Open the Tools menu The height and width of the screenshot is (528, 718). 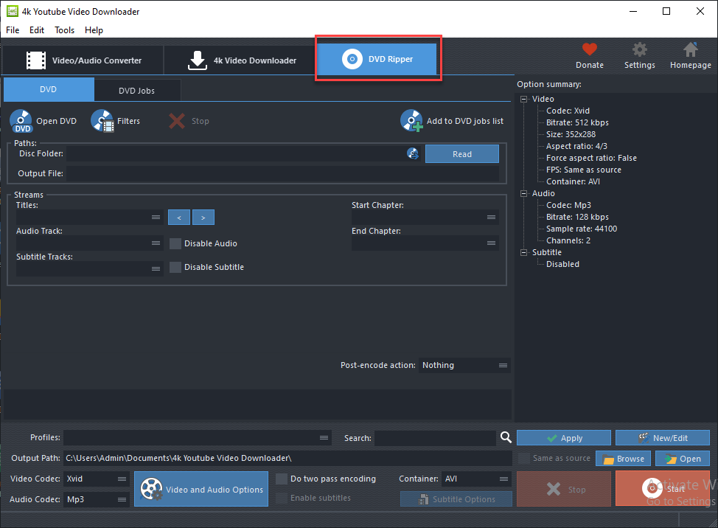pos(64,30)
